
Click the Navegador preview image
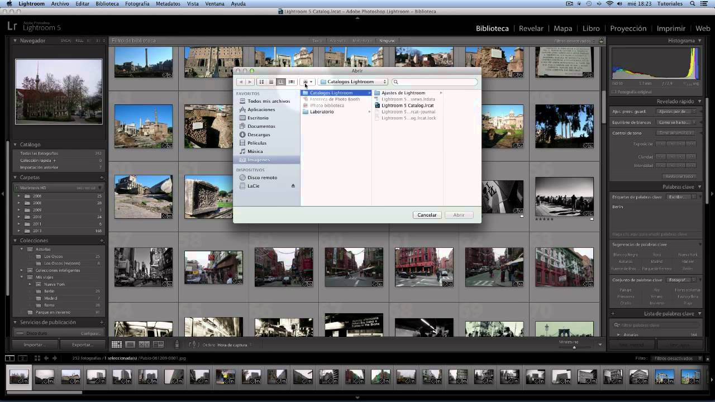[x=59, y=92]
